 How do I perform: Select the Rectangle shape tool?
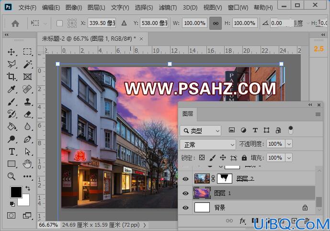11,164
